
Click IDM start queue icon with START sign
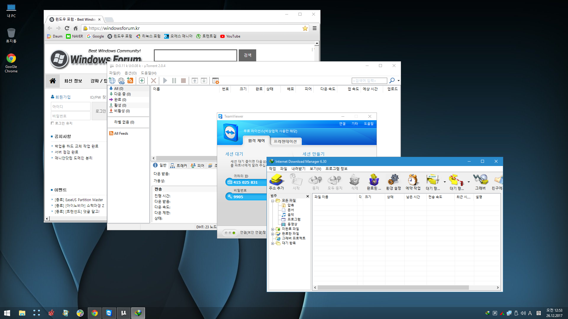[433, 182]
